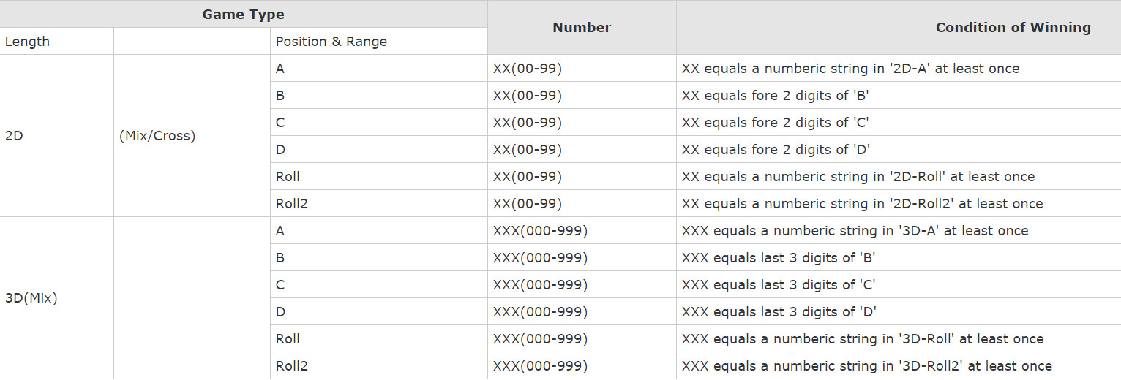This screenshot has width=1121, height=380.
Task: Click the Game Type column header
Action: point(244,14)
